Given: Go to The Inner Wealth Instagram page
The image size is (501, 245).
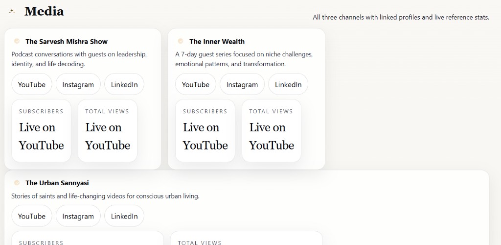Looking at the screenshot, I should (x=242, y=84).
